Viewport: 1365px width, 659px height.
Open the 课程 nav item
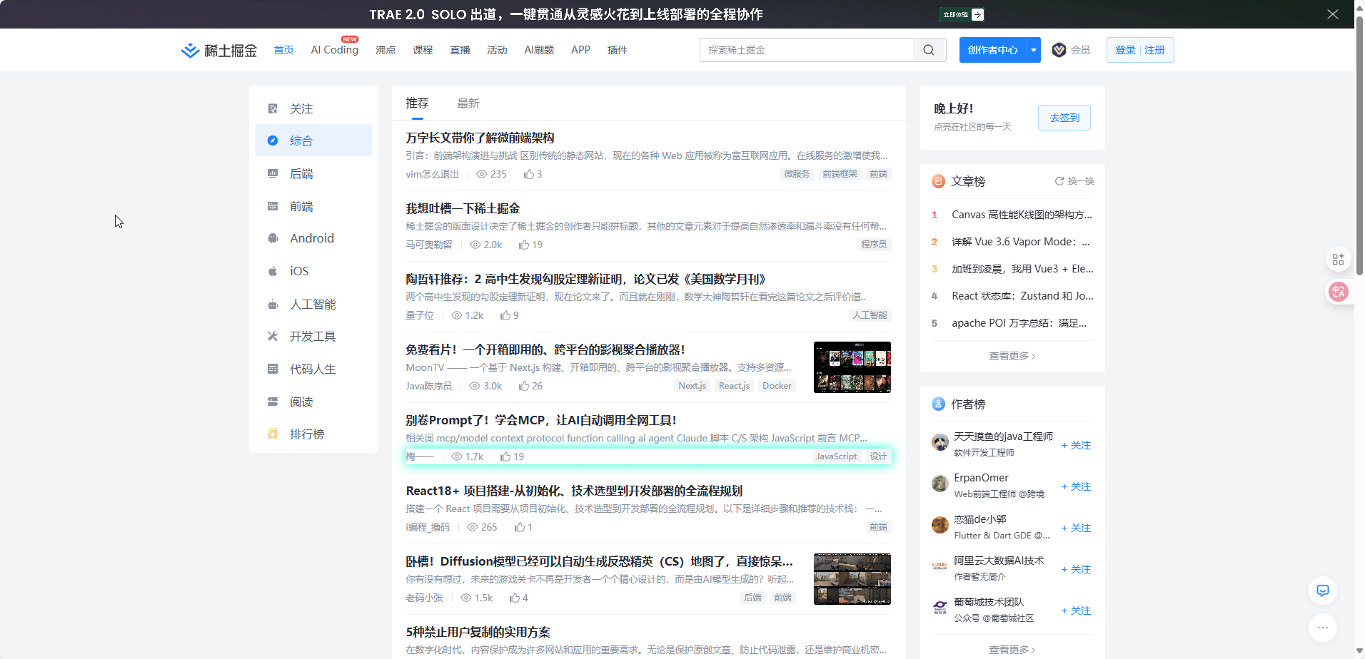423,50
